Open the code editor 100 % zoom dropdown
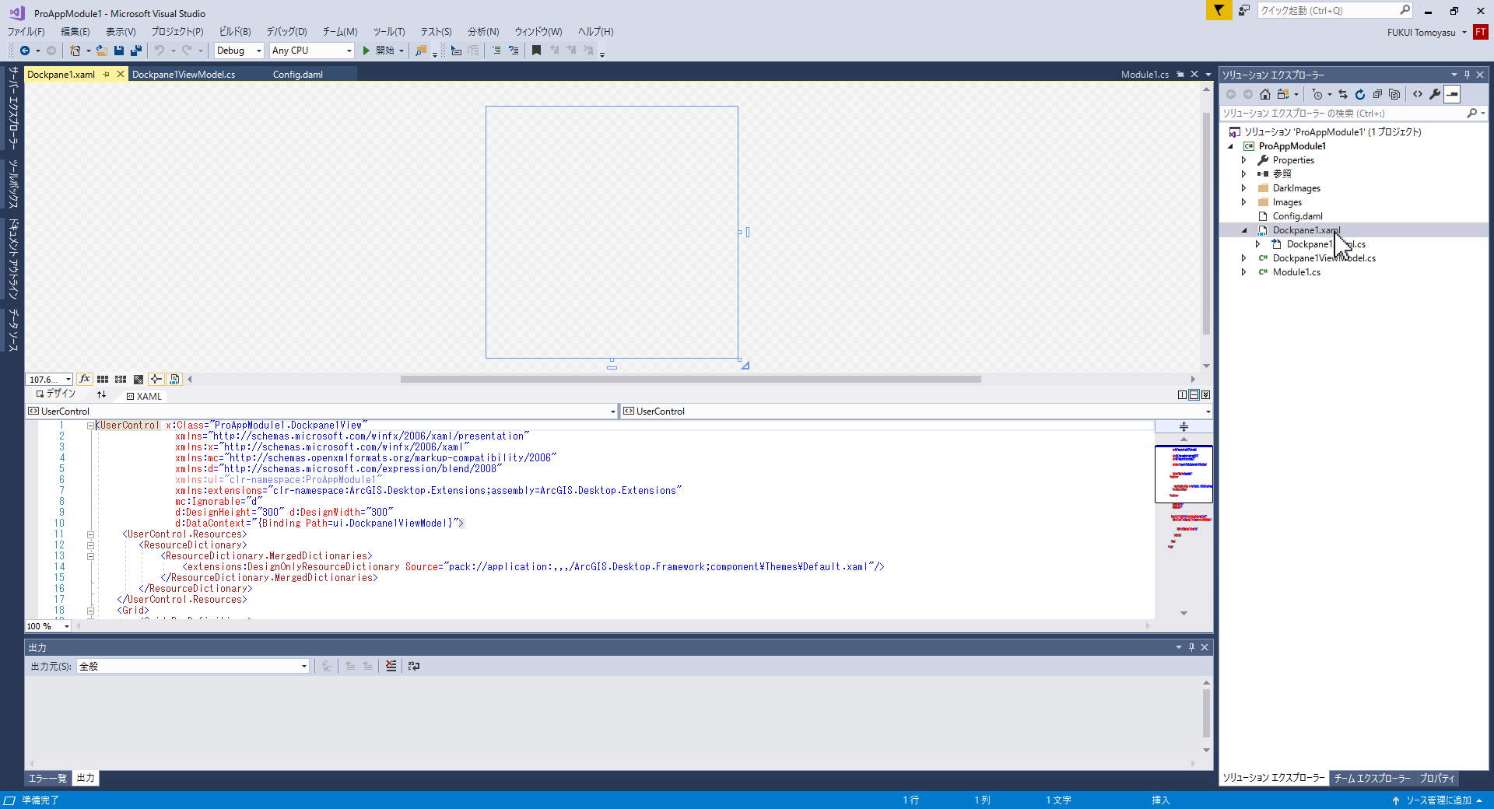Screen dimensions: 1494x809 (x=48, y=626)
